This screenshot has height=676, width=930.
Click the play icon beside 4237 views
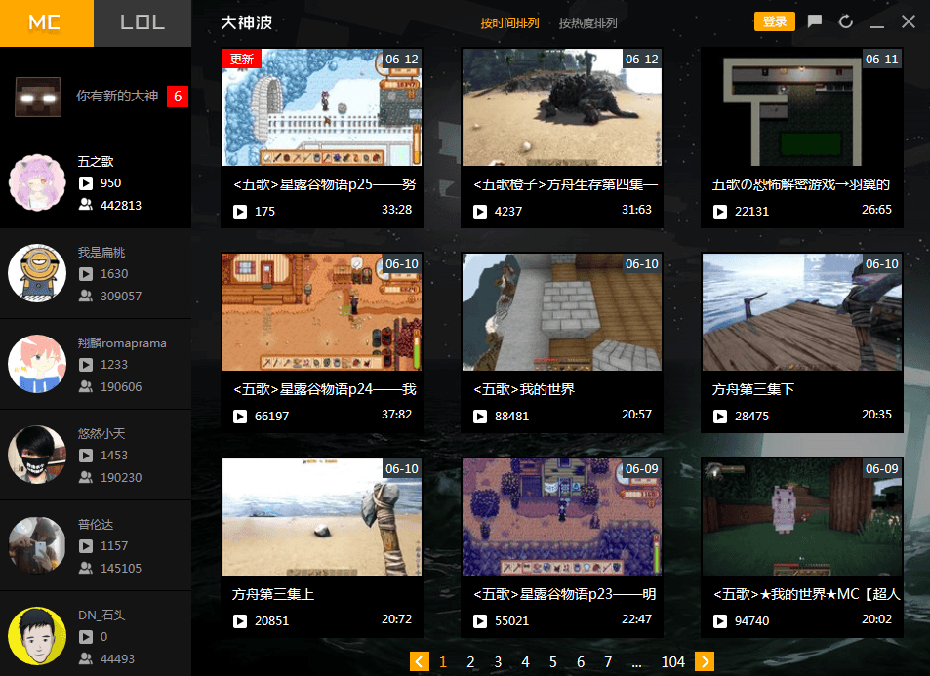pyautogui.click(x=480, y=211)
